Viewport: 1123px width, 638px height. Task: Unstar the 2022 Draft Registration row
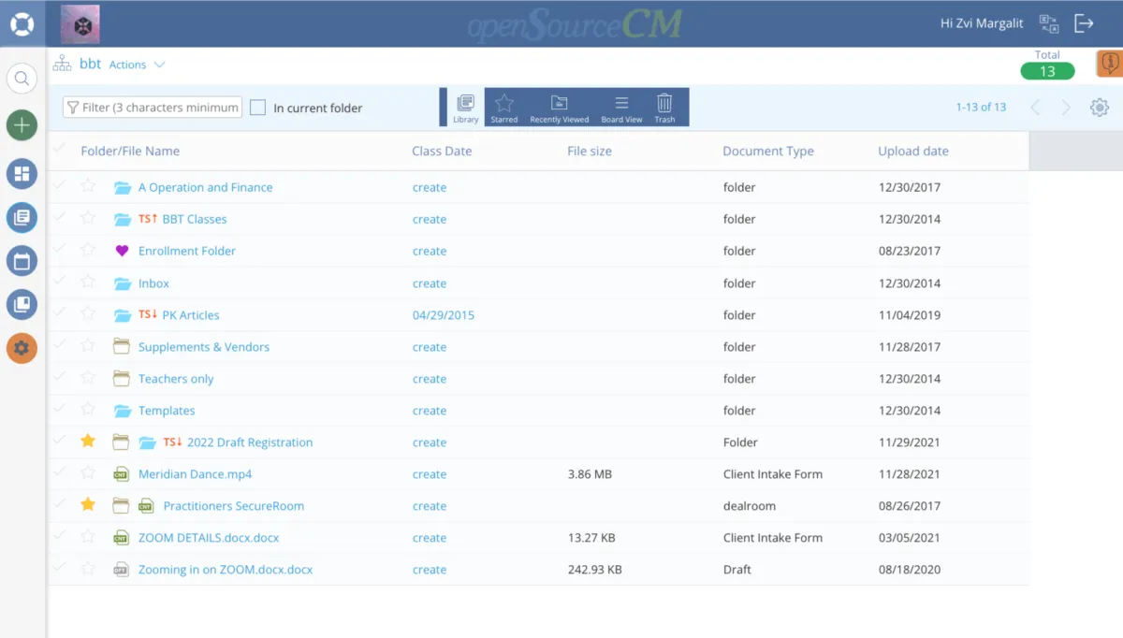tap(88, 441)
